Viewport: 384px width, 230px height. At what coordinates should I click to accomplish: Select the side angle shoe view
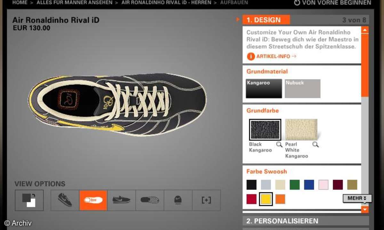[x=65, y=200]
